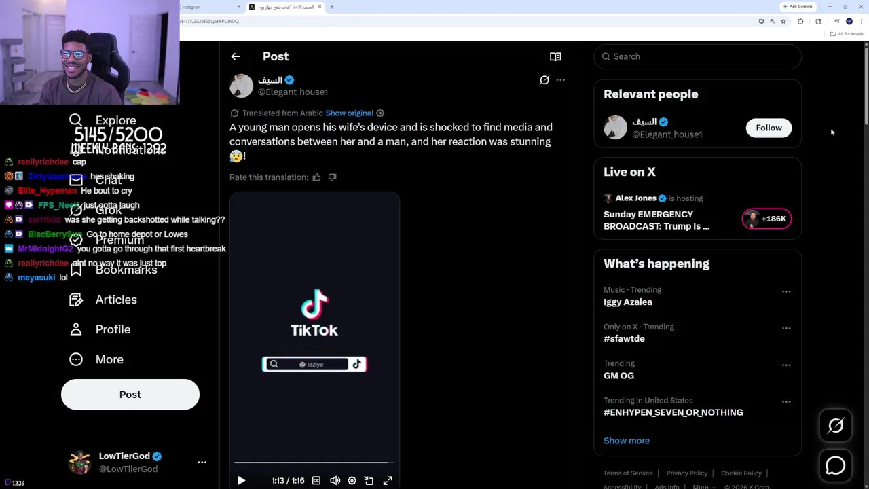Viewport: 869px width, 489px height.
Task: Open LowTierGod account switcher dots
Action: tap(202, 462)
